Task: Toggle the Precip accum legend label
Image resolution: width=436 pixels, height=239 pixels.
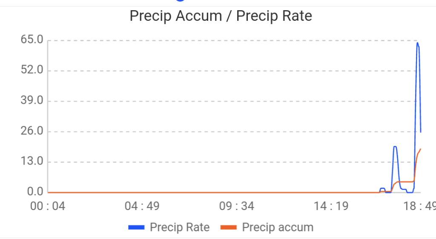Action: pos(278,228)
